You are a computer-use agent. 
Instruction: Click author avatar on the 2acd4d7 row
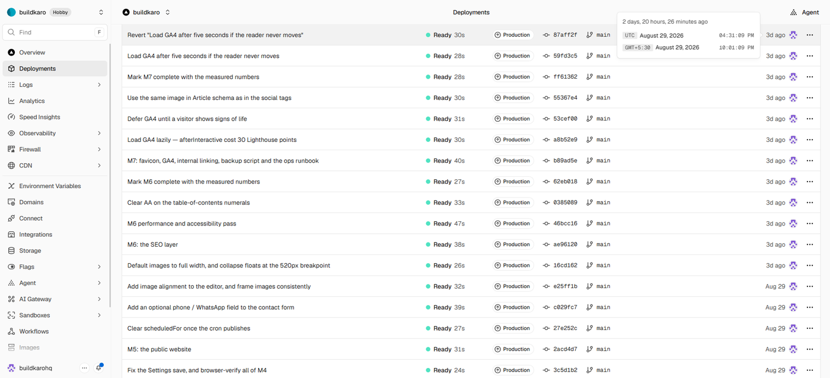(x=793, y=349)
